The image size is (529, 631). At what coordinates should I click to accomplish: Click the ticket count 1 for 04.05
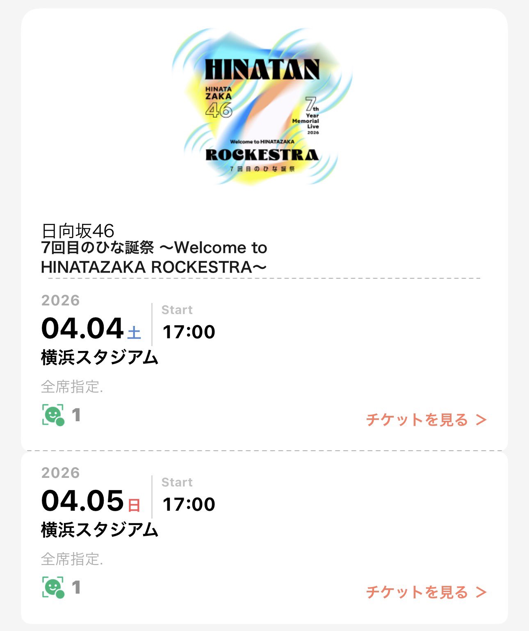[x=76, y=588]
